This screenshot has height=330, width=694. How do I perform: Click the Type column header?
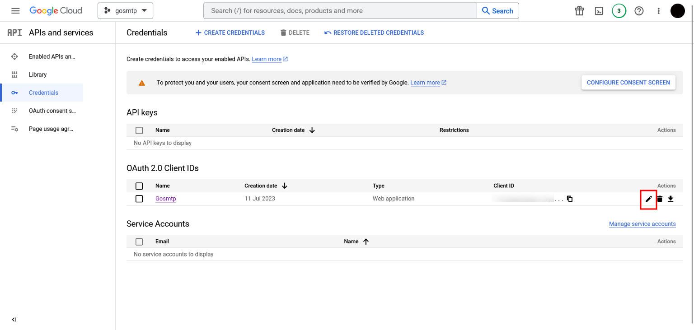[x=379, y=186]
